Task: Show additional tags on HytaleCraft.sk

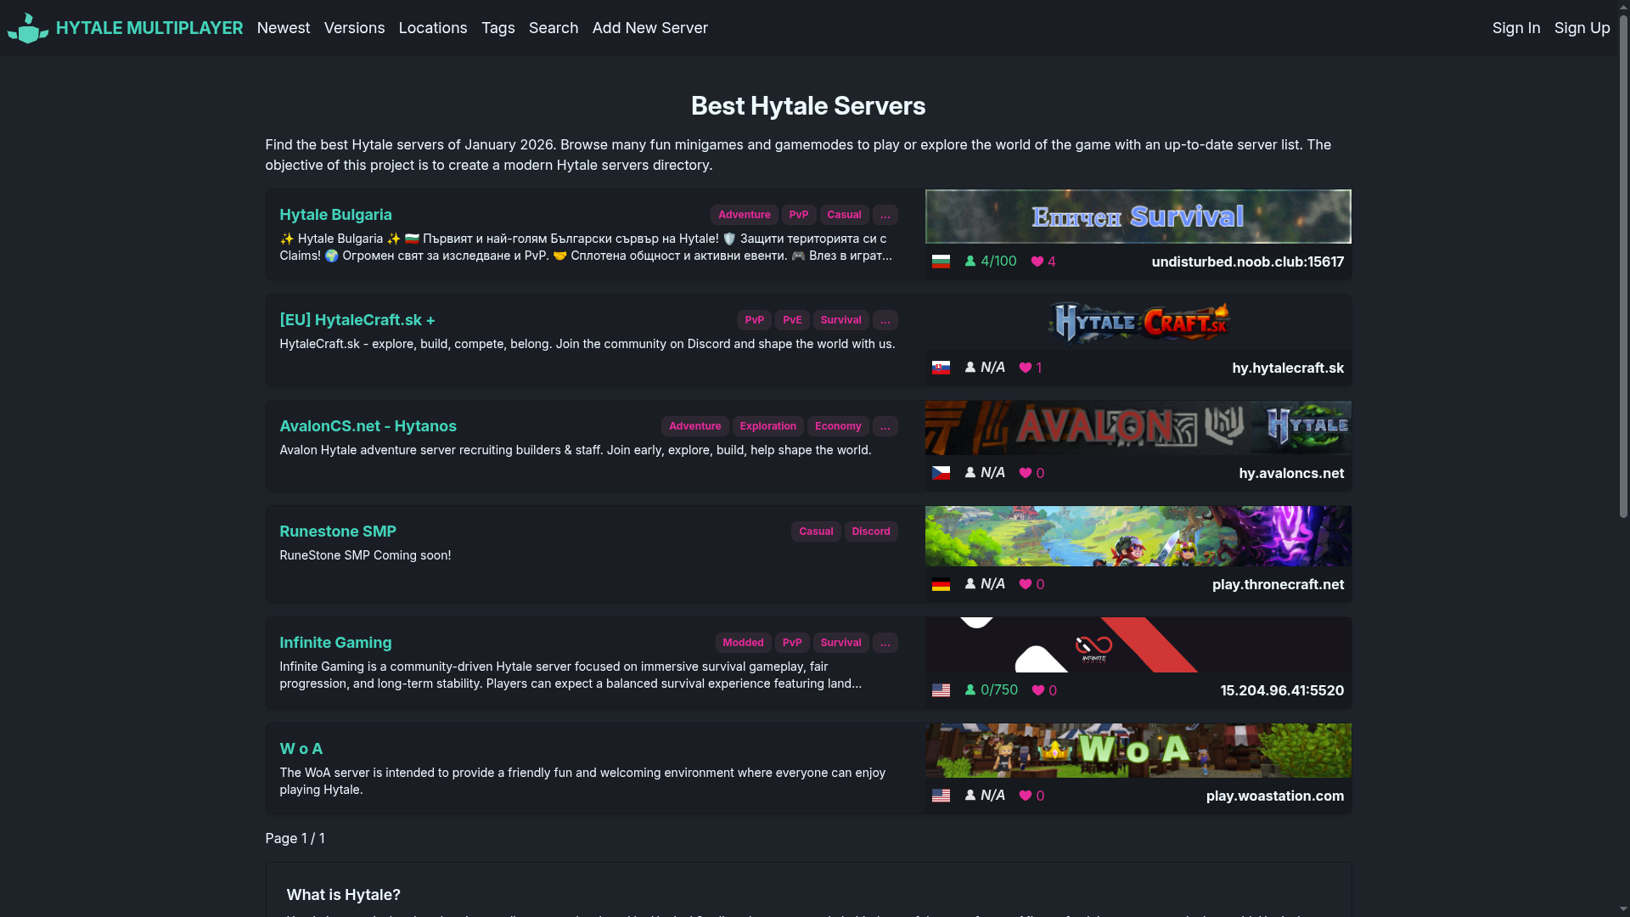Action: pos(885,320)
